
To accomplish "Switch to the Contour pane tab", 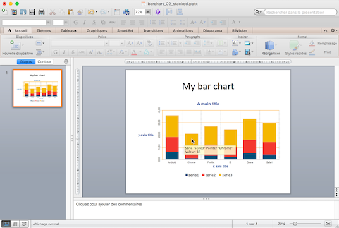I will click(44, 61).
